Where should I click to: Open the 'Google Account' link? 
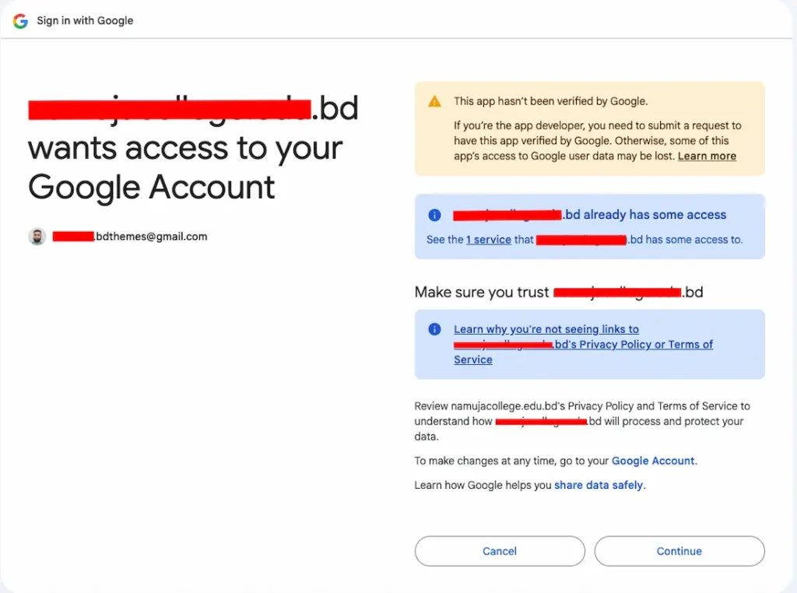click(x=653, y=461)
